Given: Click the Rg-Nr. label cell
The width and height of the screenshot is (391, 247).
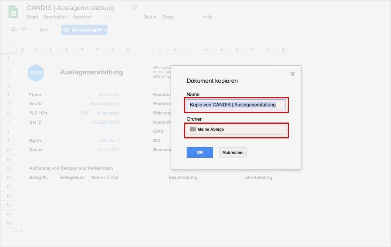Looking at the screenshot, I should click(x=35, y=141).
